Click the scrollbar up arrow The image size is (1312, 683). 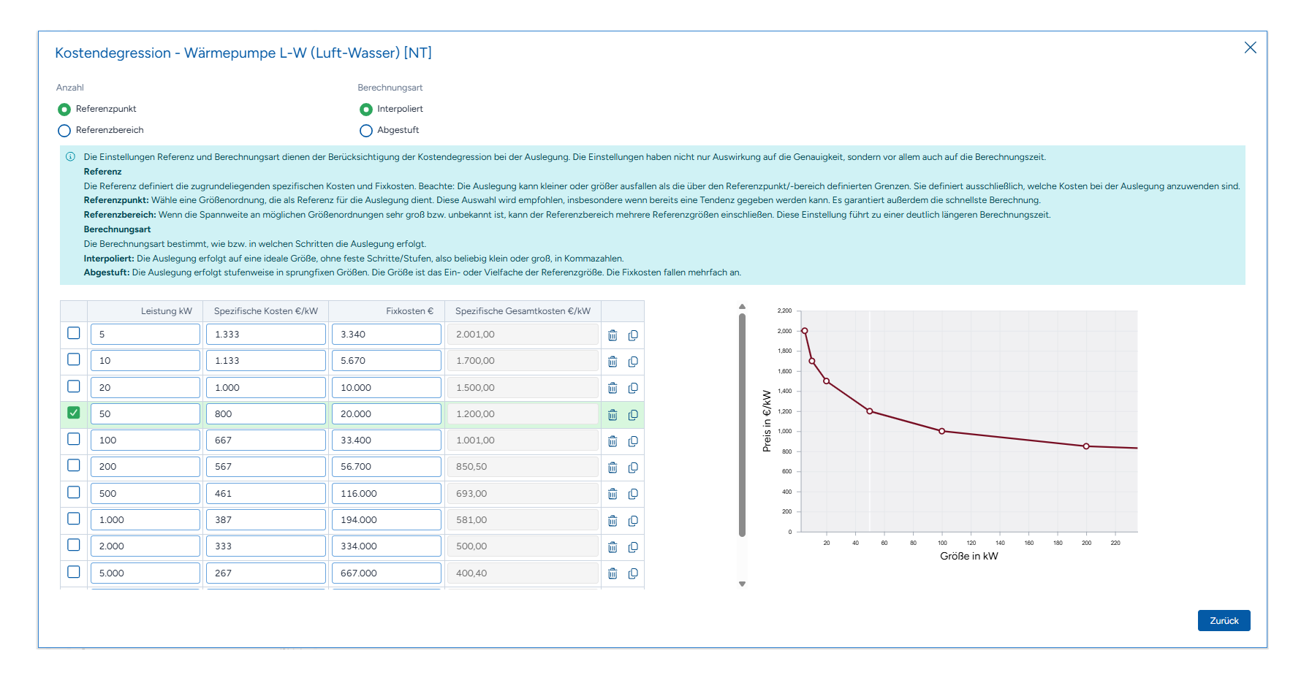(742, 307)
